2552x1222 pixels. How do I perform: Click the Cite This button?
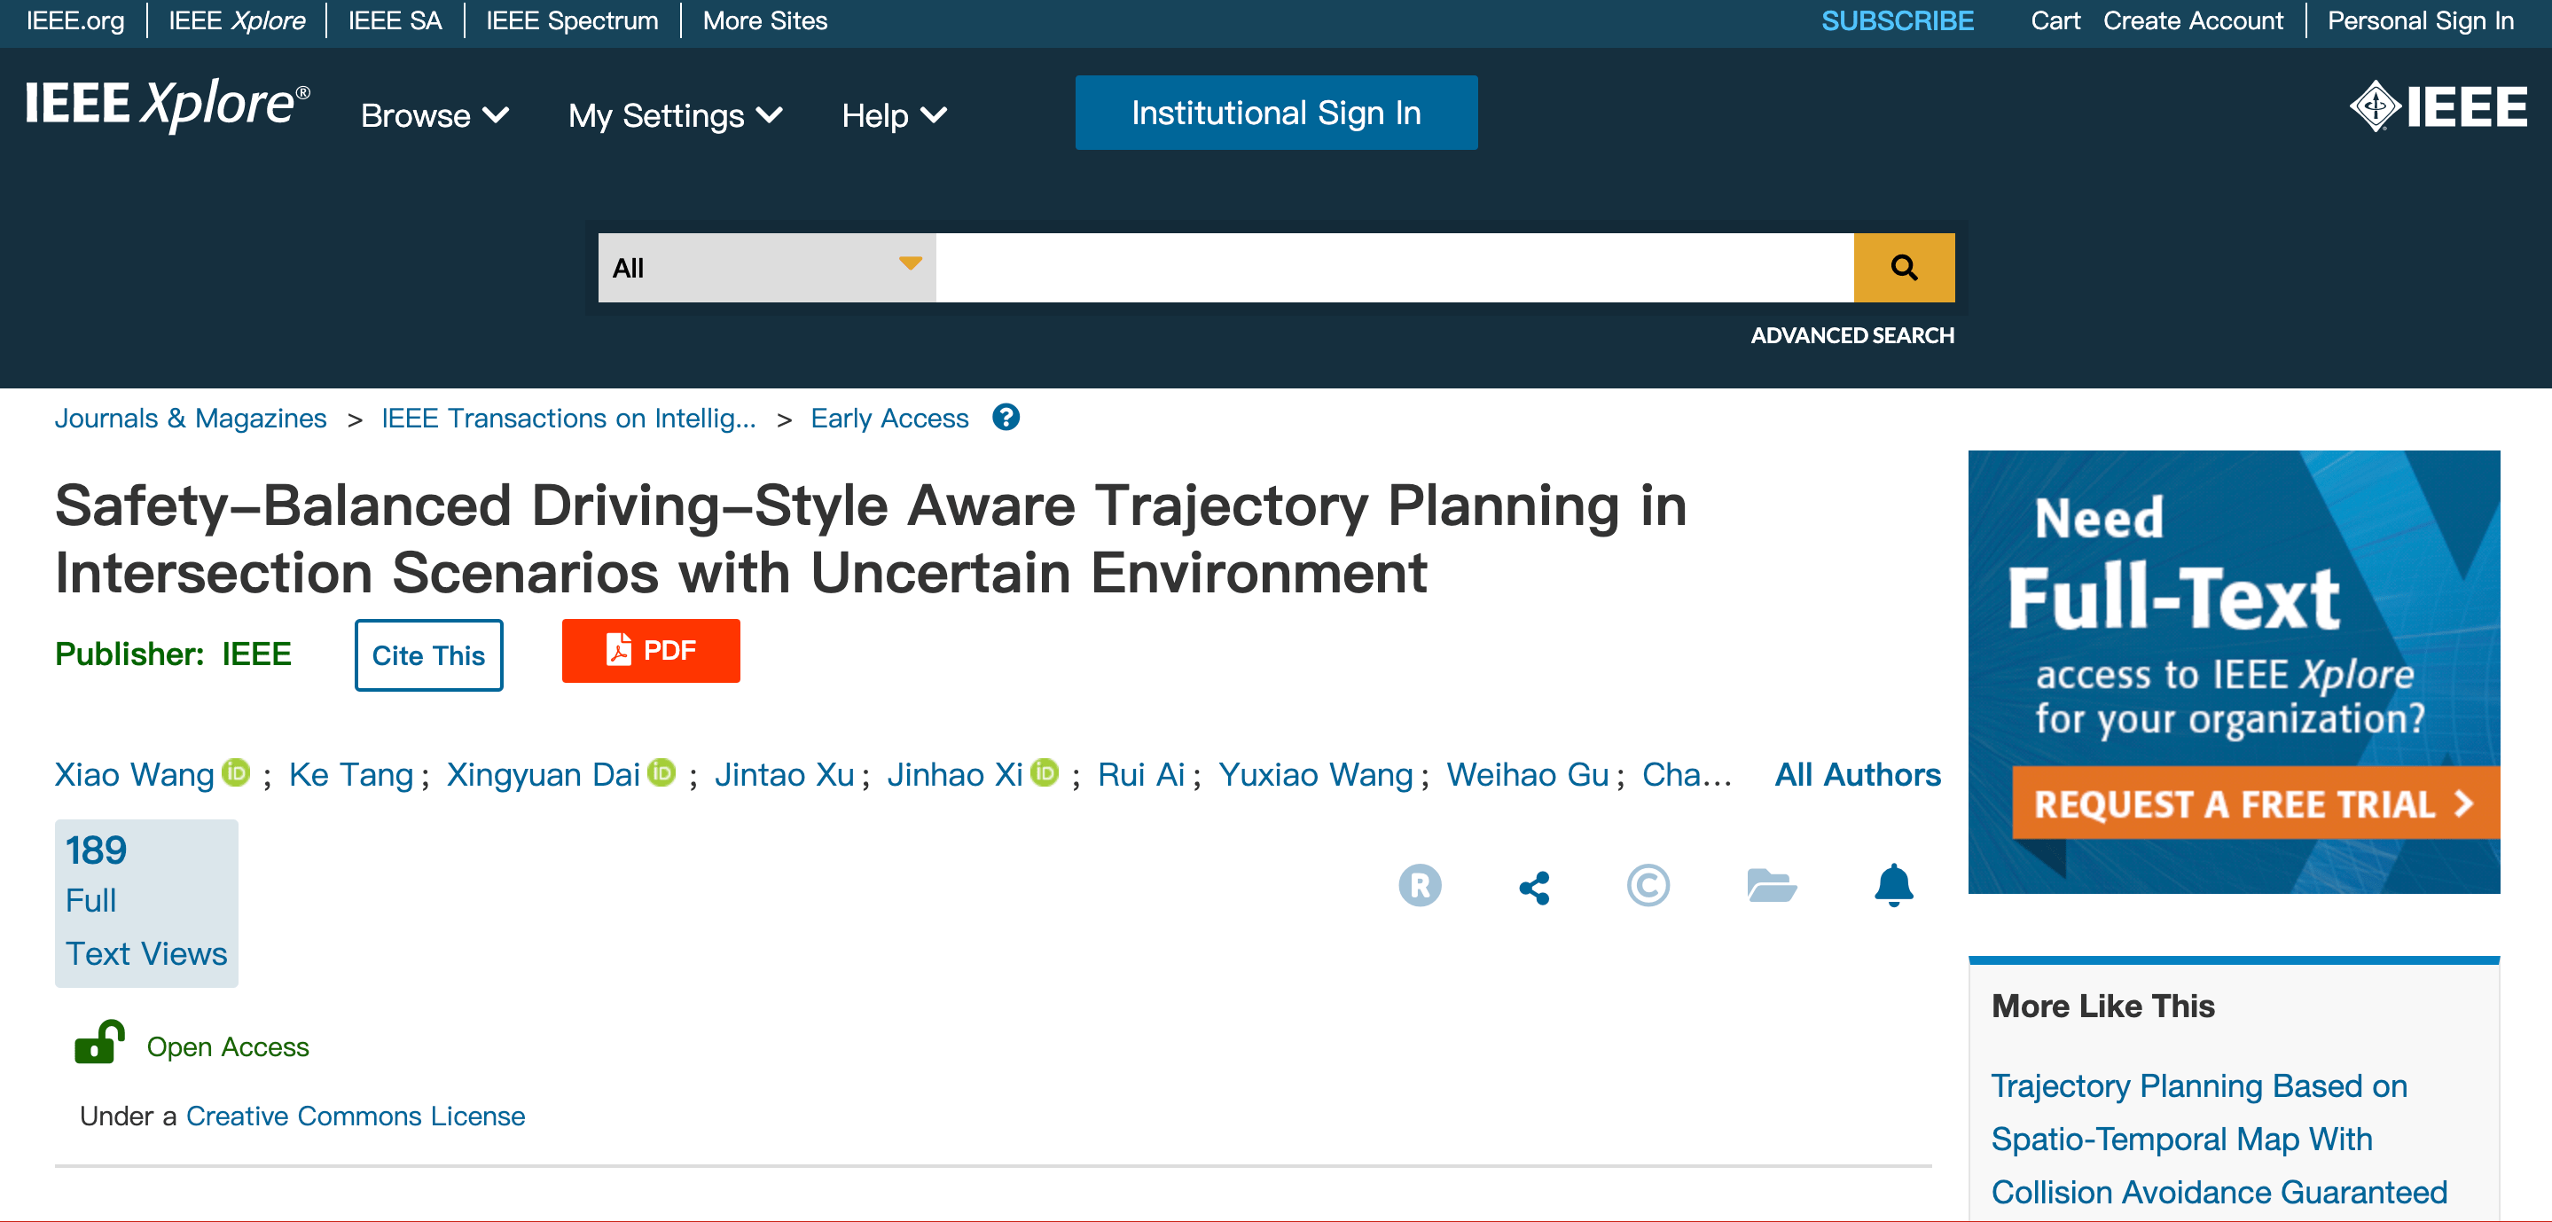(x=428, y=655)
